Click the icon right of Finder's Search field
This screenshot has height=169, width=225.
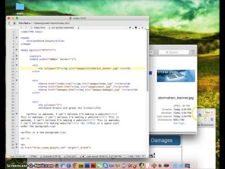pyautogui.click(x=193, y=52)
